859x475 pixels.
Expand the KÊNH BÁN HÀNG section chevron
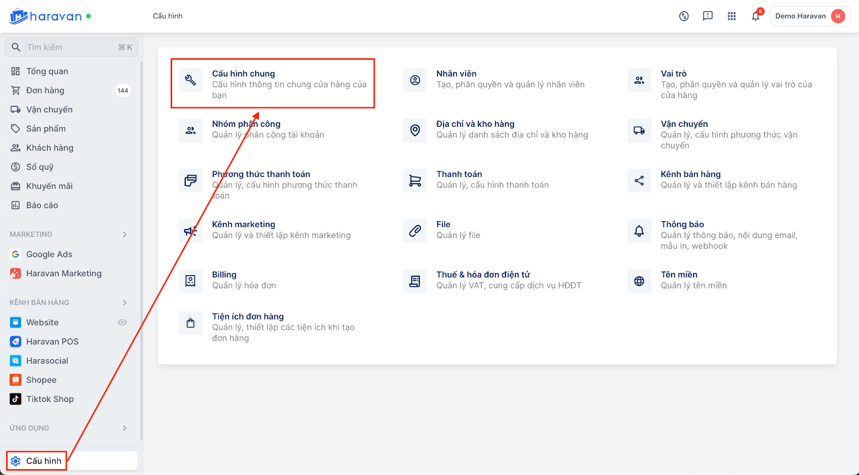(x=125, y=303)
